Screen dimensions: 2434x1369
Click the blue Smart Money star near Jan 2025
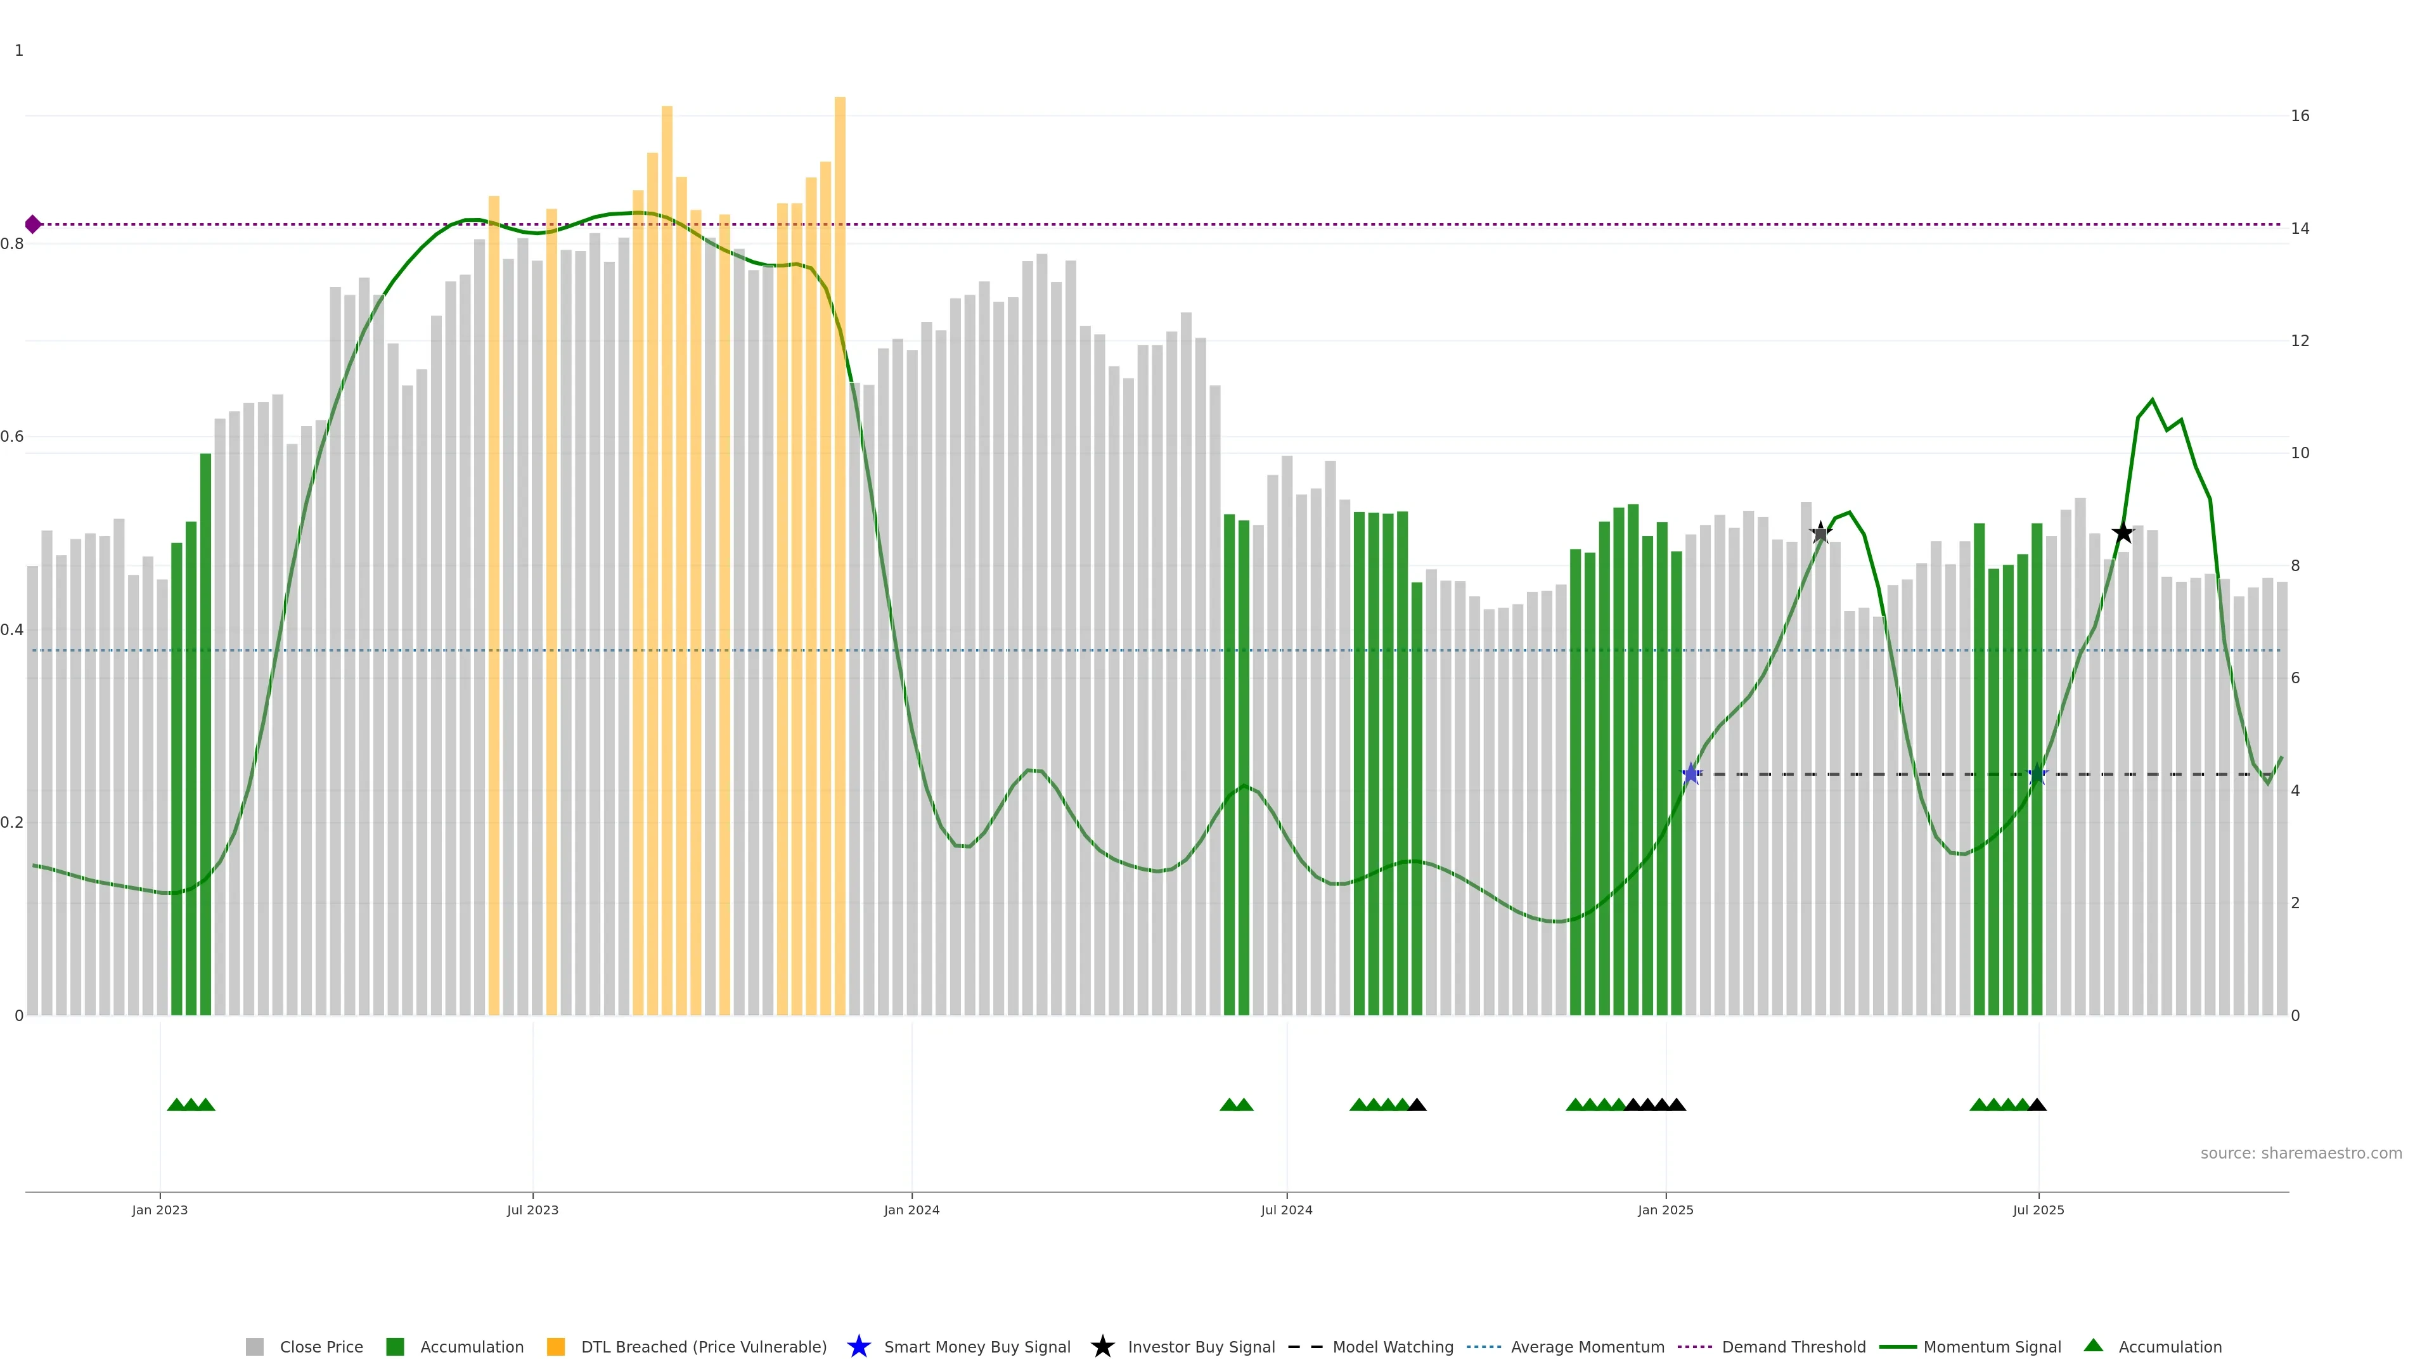click(1691, 774)
